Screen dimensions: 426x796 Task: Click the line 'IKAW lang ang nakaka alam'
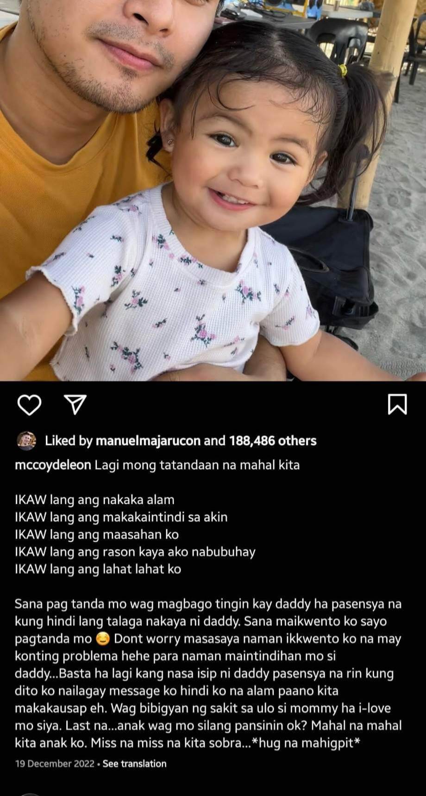[x=94, y=500]
